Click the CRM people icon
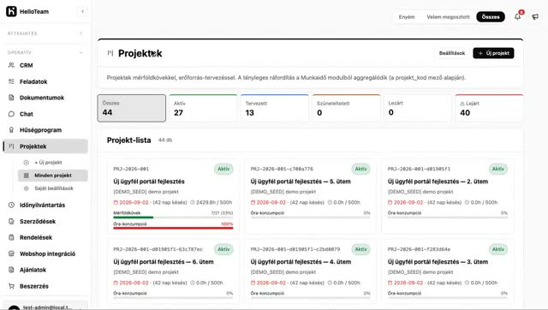Image resolution: width=548 pixels, height=310 pixels. pyautogui.click(x=11, y=65)
